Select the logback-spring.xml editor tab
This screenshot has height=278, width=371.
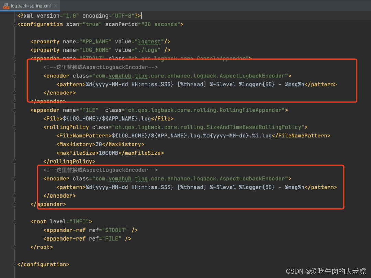click(x=30, y=6)
